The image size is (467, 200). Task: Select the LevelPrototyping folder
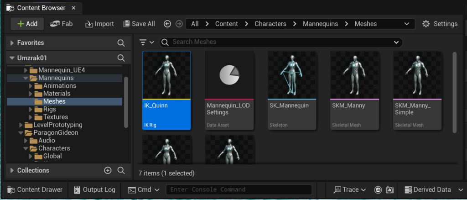coord(58,125)
